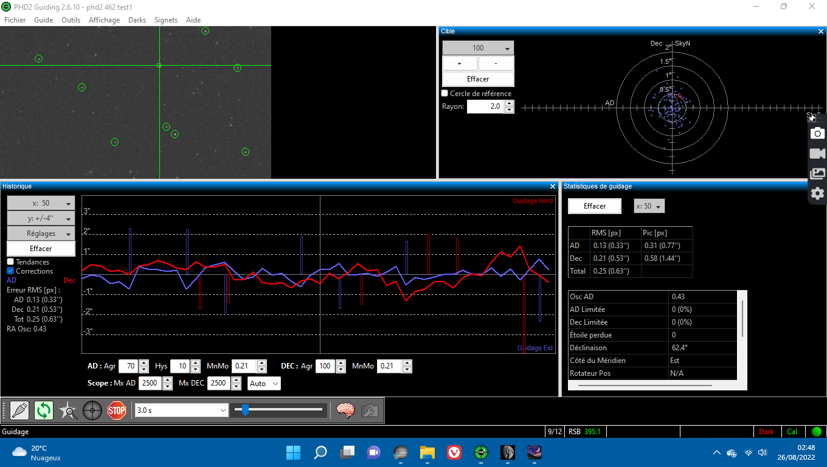Screen dimensions: 827x467
Task: Open the Windows Start menu
Action: coord(293,452)
